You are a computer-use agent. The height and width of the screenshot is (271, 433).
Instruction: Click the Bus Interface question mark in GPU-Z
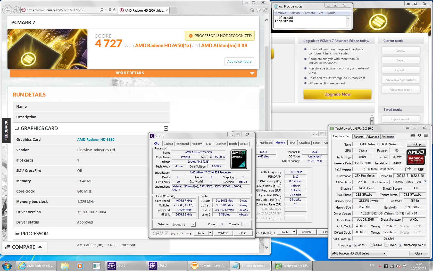425,182
